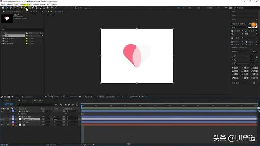This screenshot has width=260, height=146.
Task: Select the Zoom magnifier tool
Action: coord(14,8)
